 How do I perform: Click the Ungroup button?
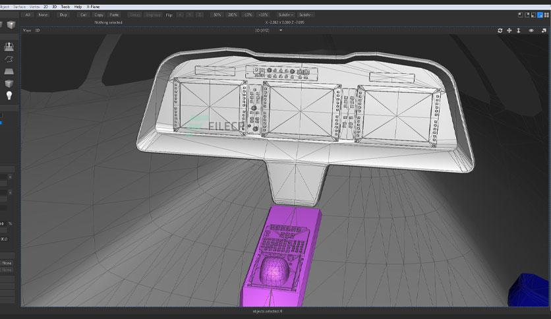[153, 14]
